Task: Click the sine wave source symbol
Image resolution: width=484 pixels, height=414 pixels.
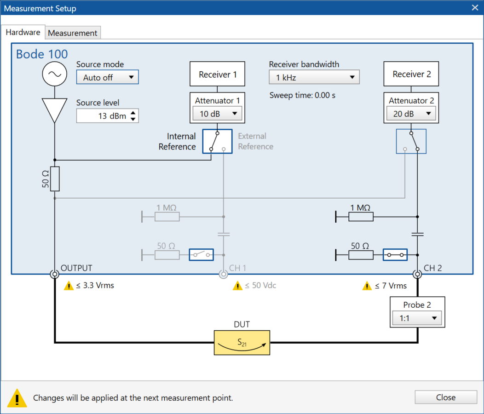Action: (55, 74)
